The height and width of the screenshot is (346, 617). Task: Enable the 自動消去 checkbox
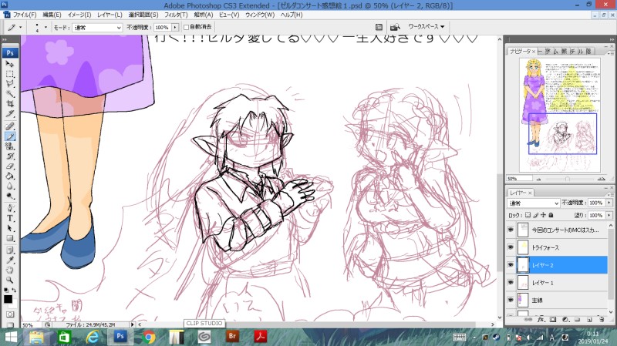click(x=186, y=27)
